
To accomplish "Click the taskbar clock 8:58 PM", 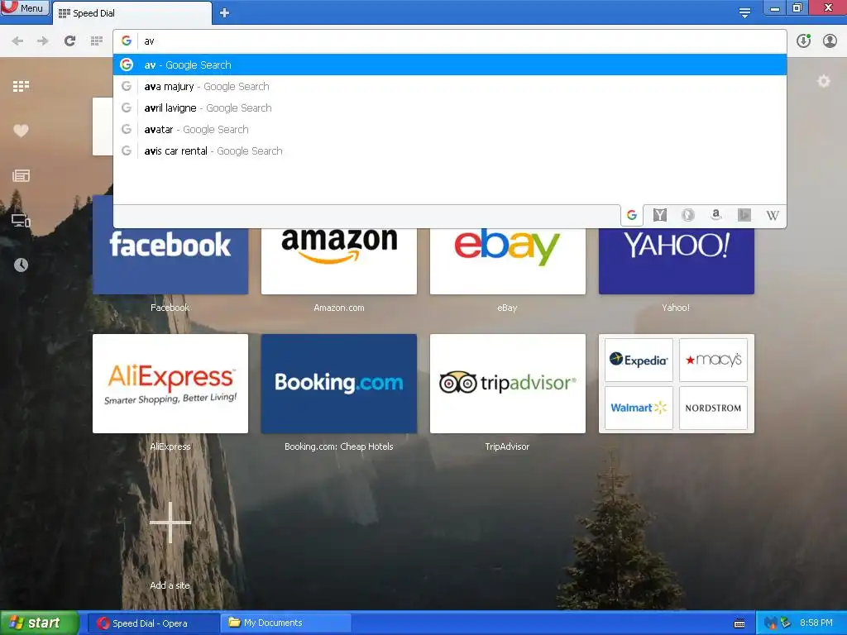I will [816, 623].
